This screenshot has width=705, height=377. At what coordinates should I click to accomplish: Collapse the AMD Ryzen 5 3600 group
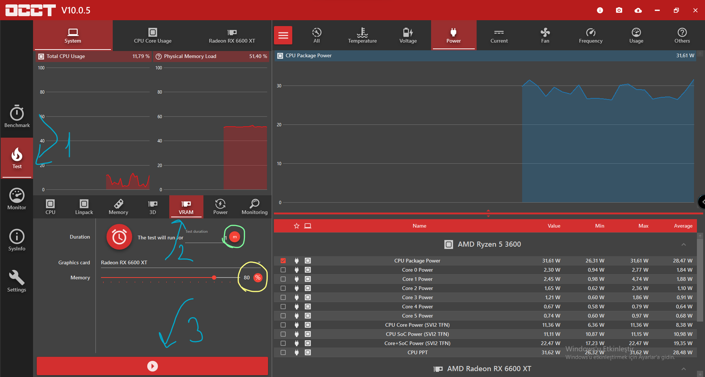[x=683, y=244]
